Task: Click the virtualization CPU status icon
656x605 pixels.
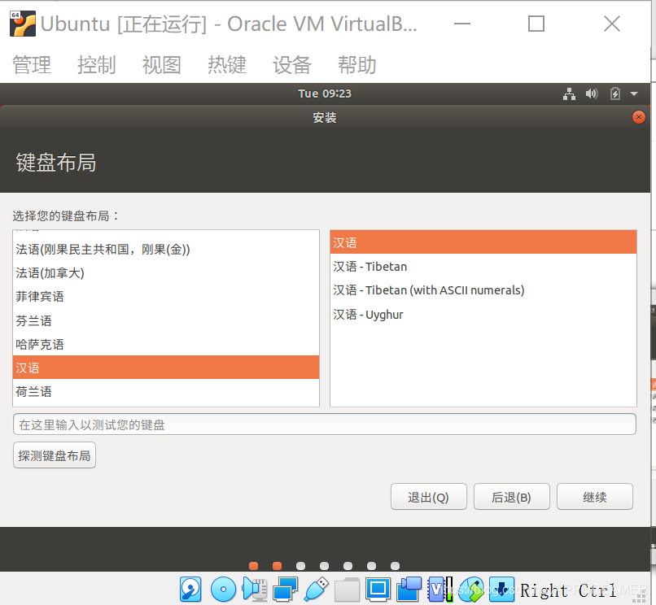Action: (x=440, y=590)
